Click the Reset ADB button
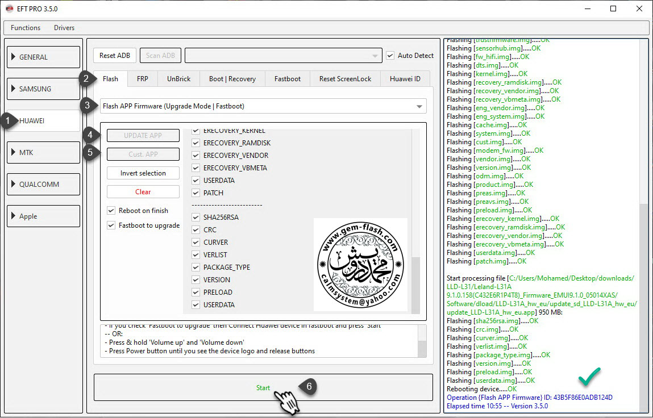The height and width of the screenshot is (418, 653). [x=115, y=55]
